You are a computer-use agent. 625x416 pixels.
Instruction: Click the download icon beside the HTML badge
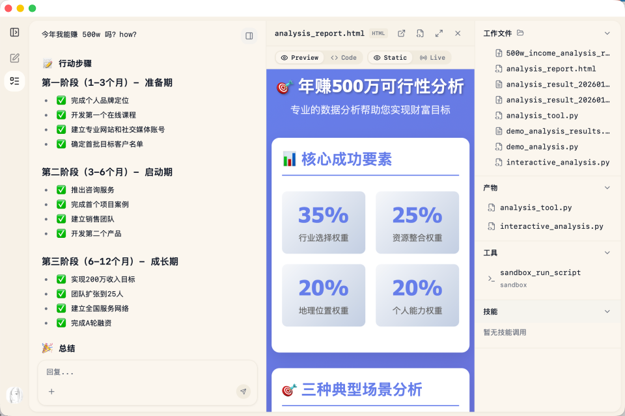tap(421, 33)
